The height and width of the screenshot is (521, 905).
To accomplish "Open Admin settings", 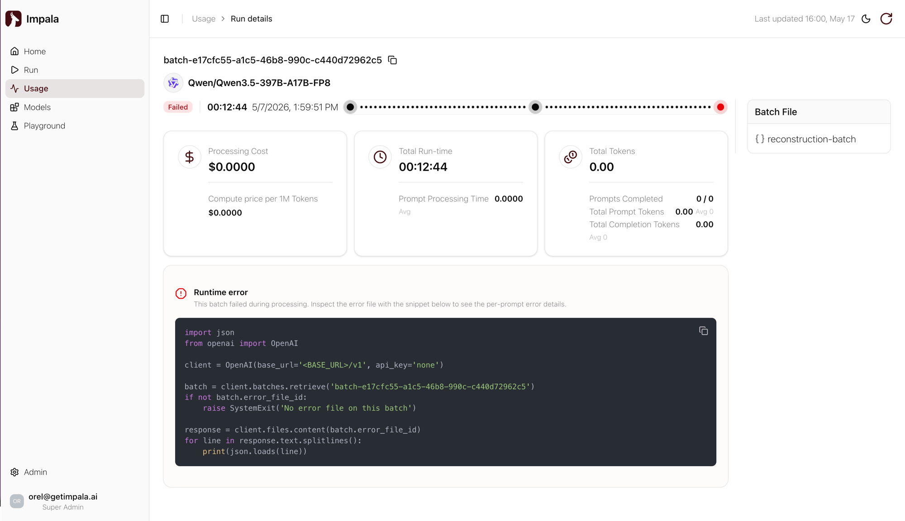I will 75,472.
